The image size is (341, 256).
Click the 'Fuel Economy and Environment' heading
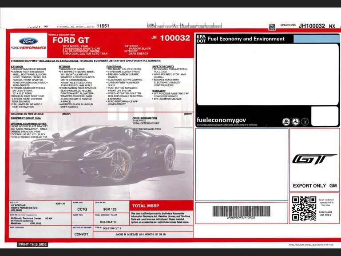tap(246, 39)
